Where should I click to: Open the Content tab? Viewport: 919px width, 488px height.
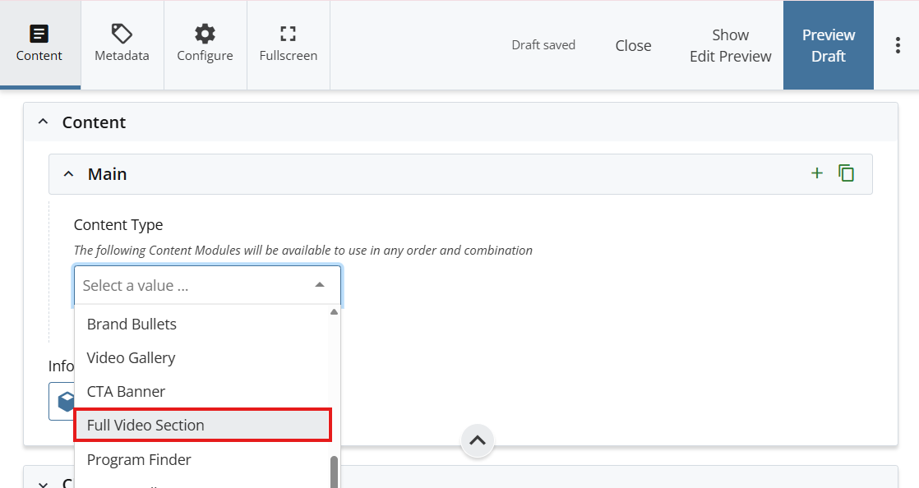(x=39, y=44)
